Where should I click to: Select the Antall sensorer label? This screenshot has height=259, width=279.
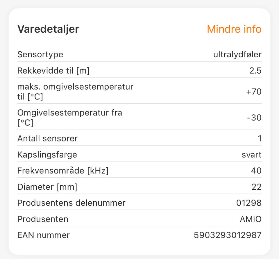(x=47, y=138)
